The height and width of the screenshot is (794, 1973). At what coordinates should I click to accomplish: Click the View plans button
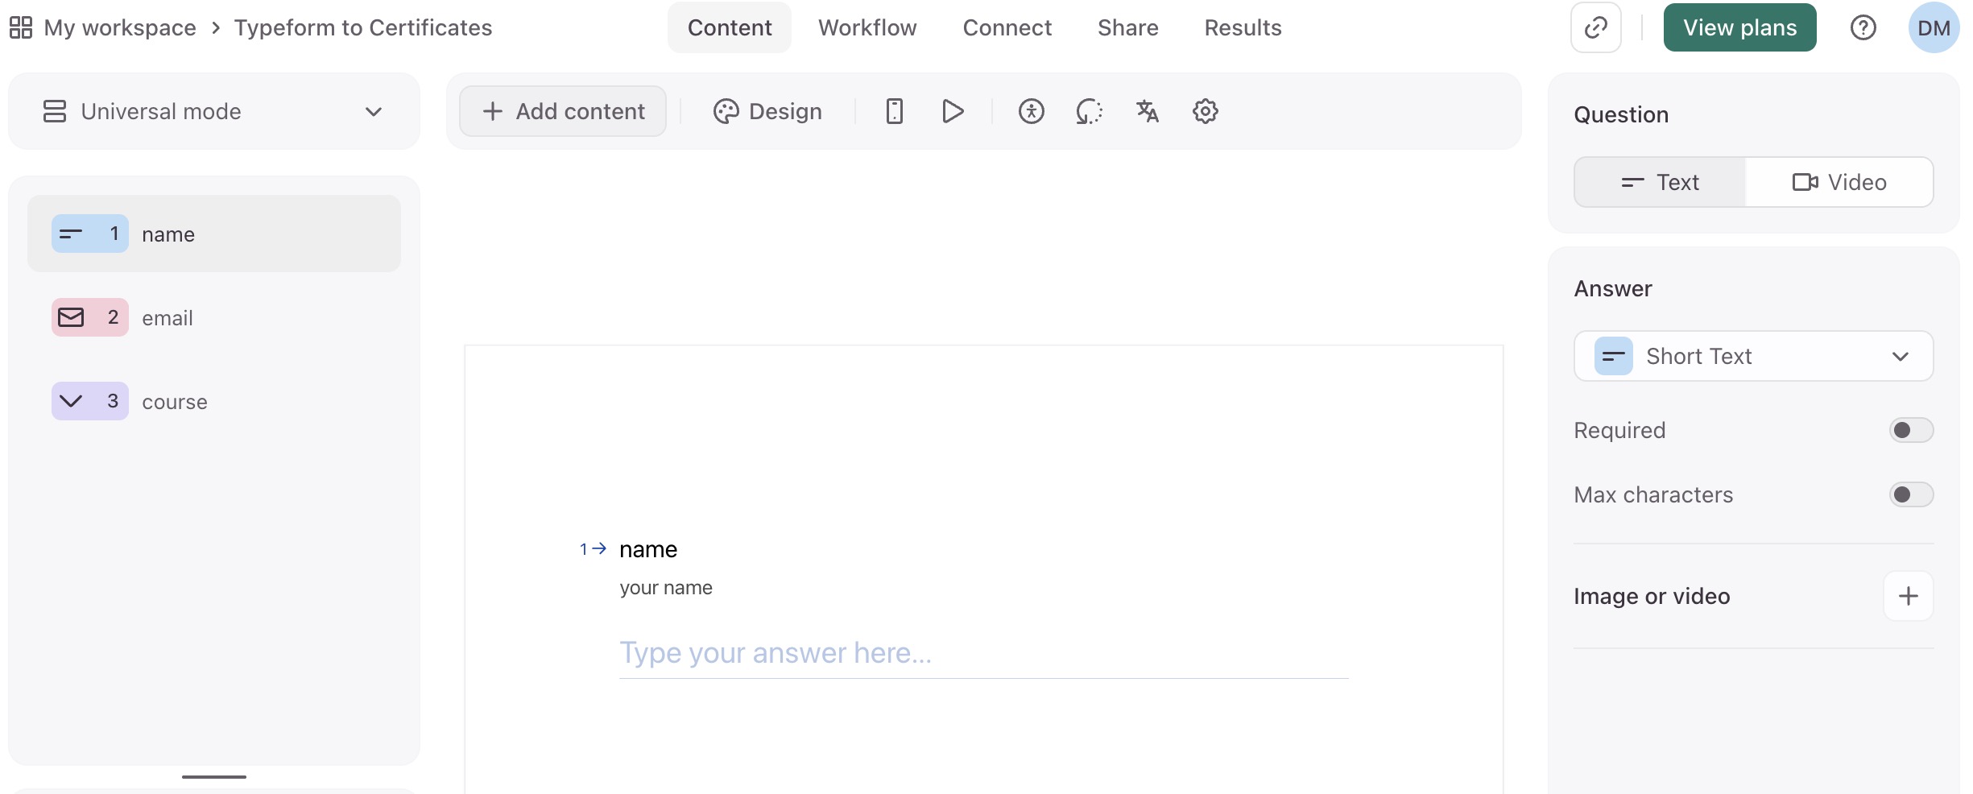(1739, 27)
